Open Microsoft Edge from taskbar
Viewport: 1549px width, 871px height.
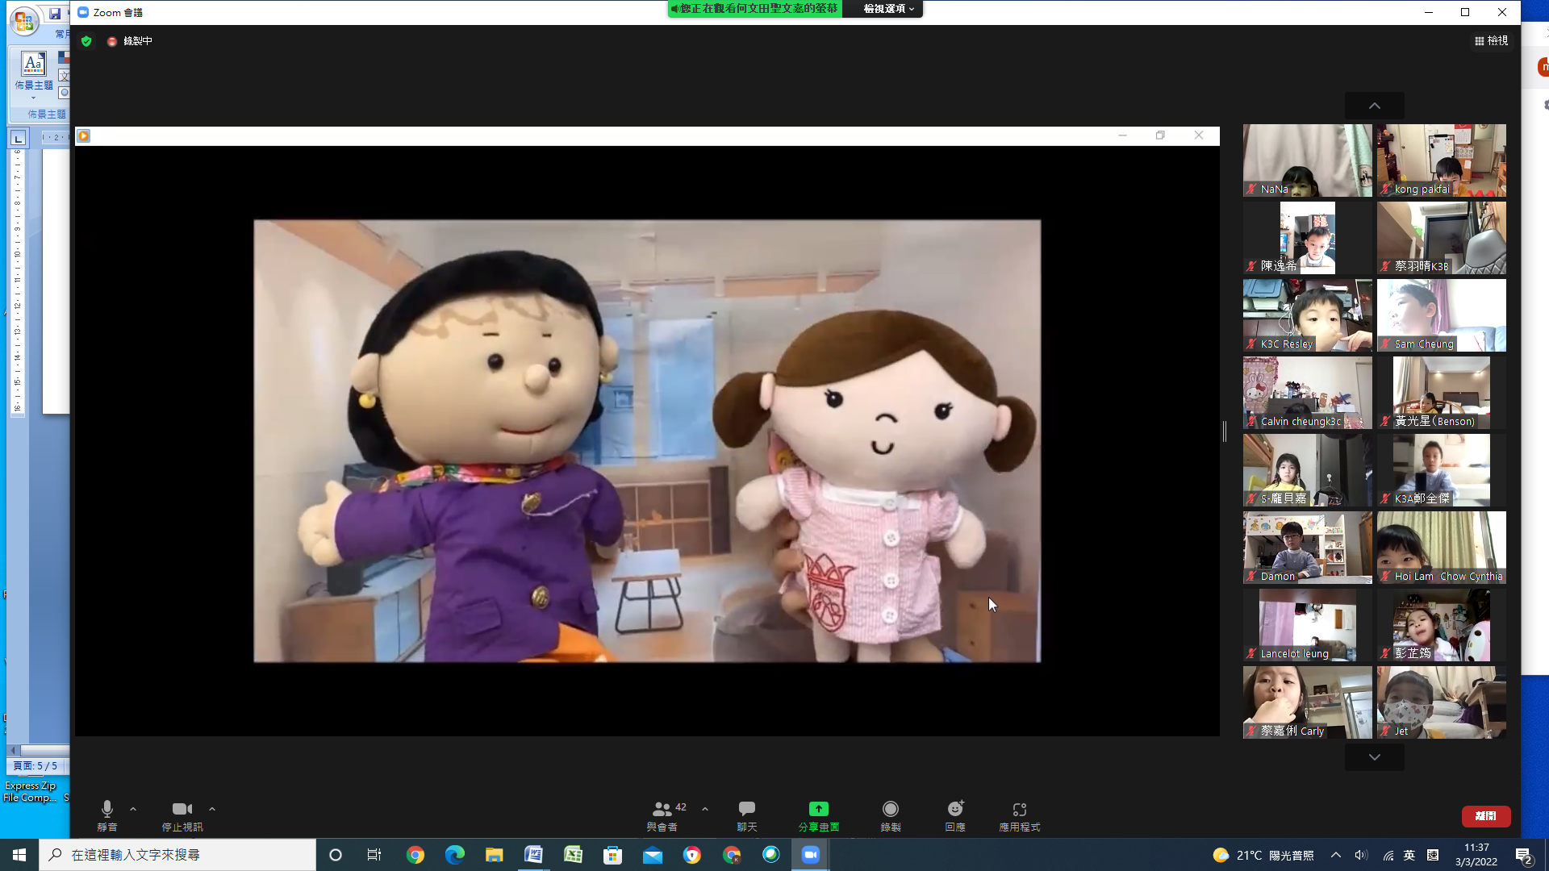(x=455, y=855)
